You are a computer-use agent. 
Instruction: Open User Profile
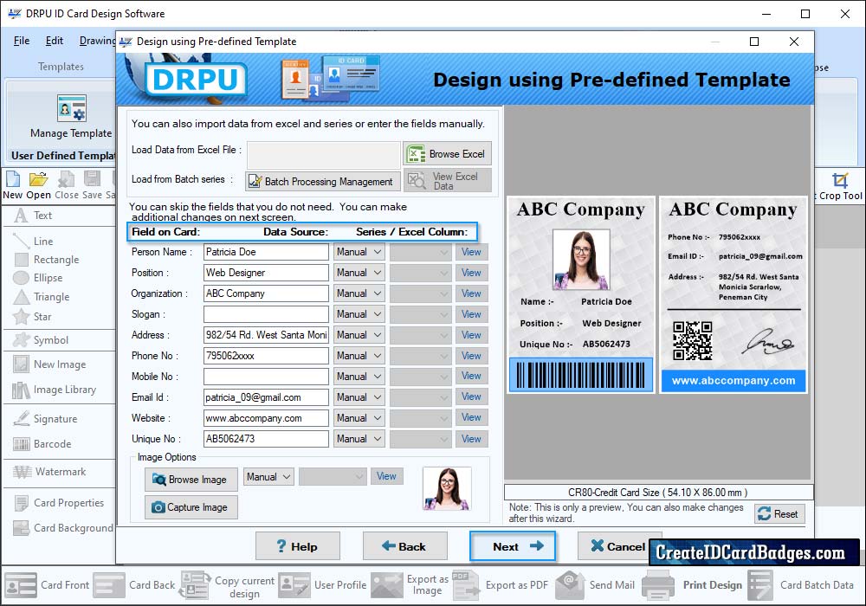(x=322, y=585)
